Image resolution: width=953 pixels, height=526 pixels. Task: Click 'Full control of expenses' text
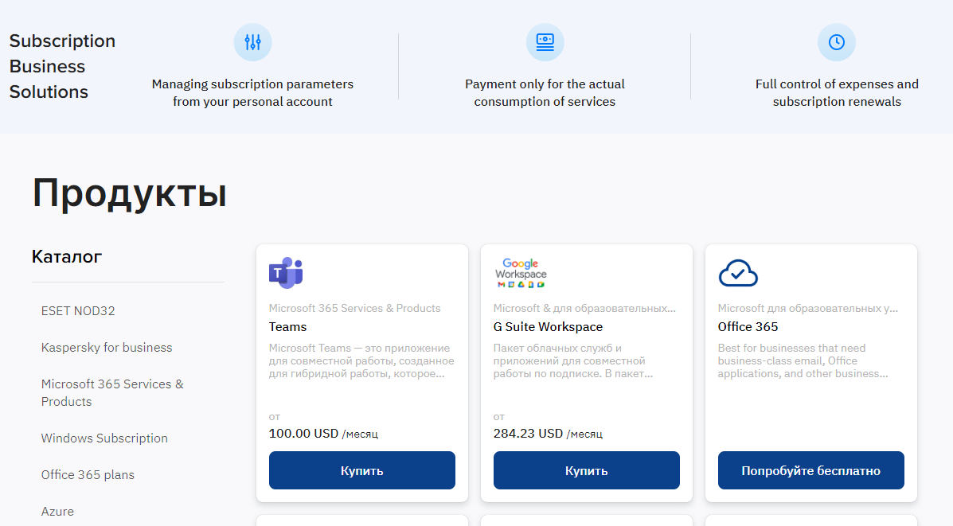(837, 92)
